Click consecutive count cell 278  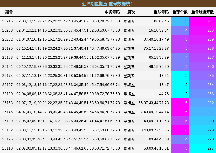pyautogui.click(x=203, y=139)
